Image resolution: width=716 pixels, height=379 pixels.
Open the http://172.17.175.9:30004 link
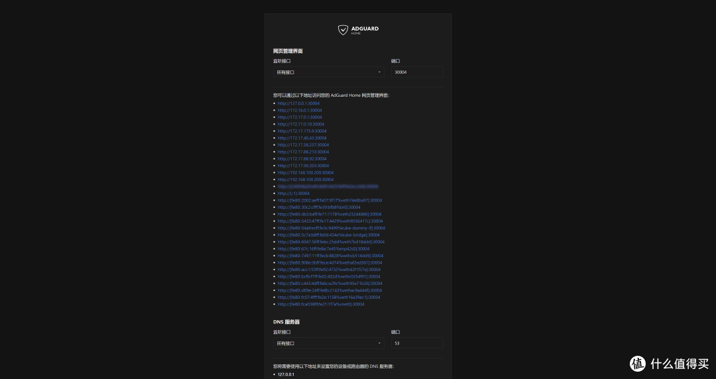[x=302, y=131]
